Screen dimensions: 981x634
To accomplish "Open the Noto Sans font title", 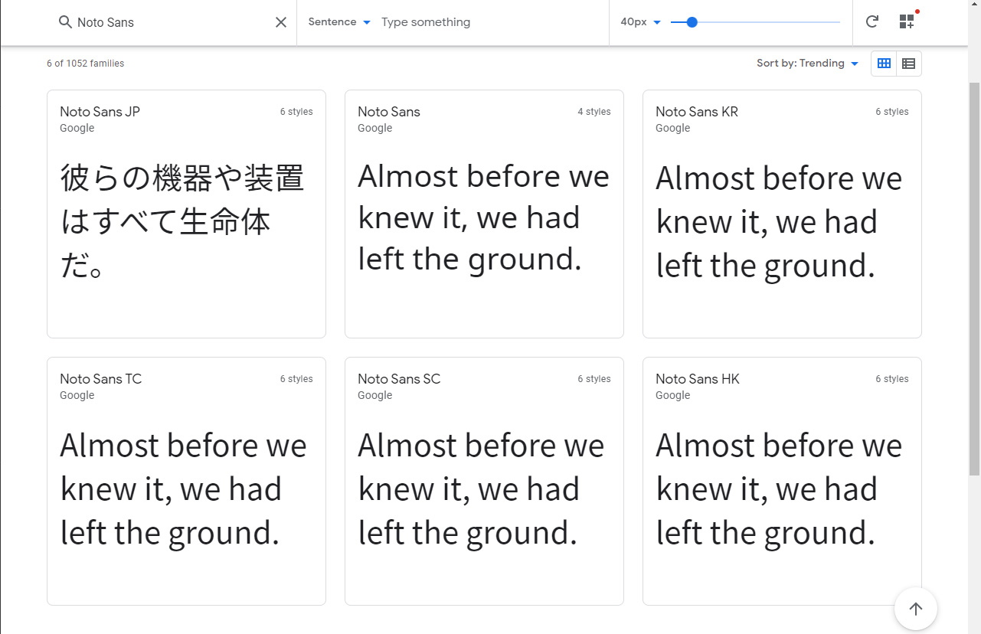I will (389, 112).
